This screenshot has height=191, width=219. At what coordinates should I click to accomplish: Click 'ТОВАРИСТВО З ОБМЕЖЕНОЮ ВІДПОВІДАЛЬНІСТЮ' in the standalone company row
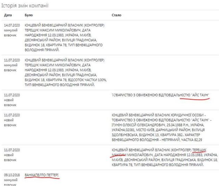(x=146, y=94)
